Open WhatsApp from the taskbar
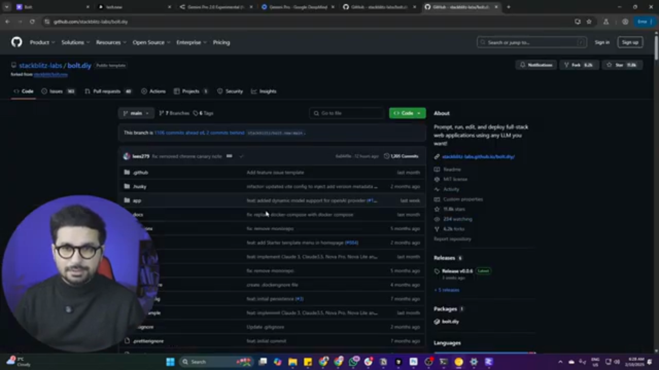This screenshot has width=659, height=370. point(353,362)
